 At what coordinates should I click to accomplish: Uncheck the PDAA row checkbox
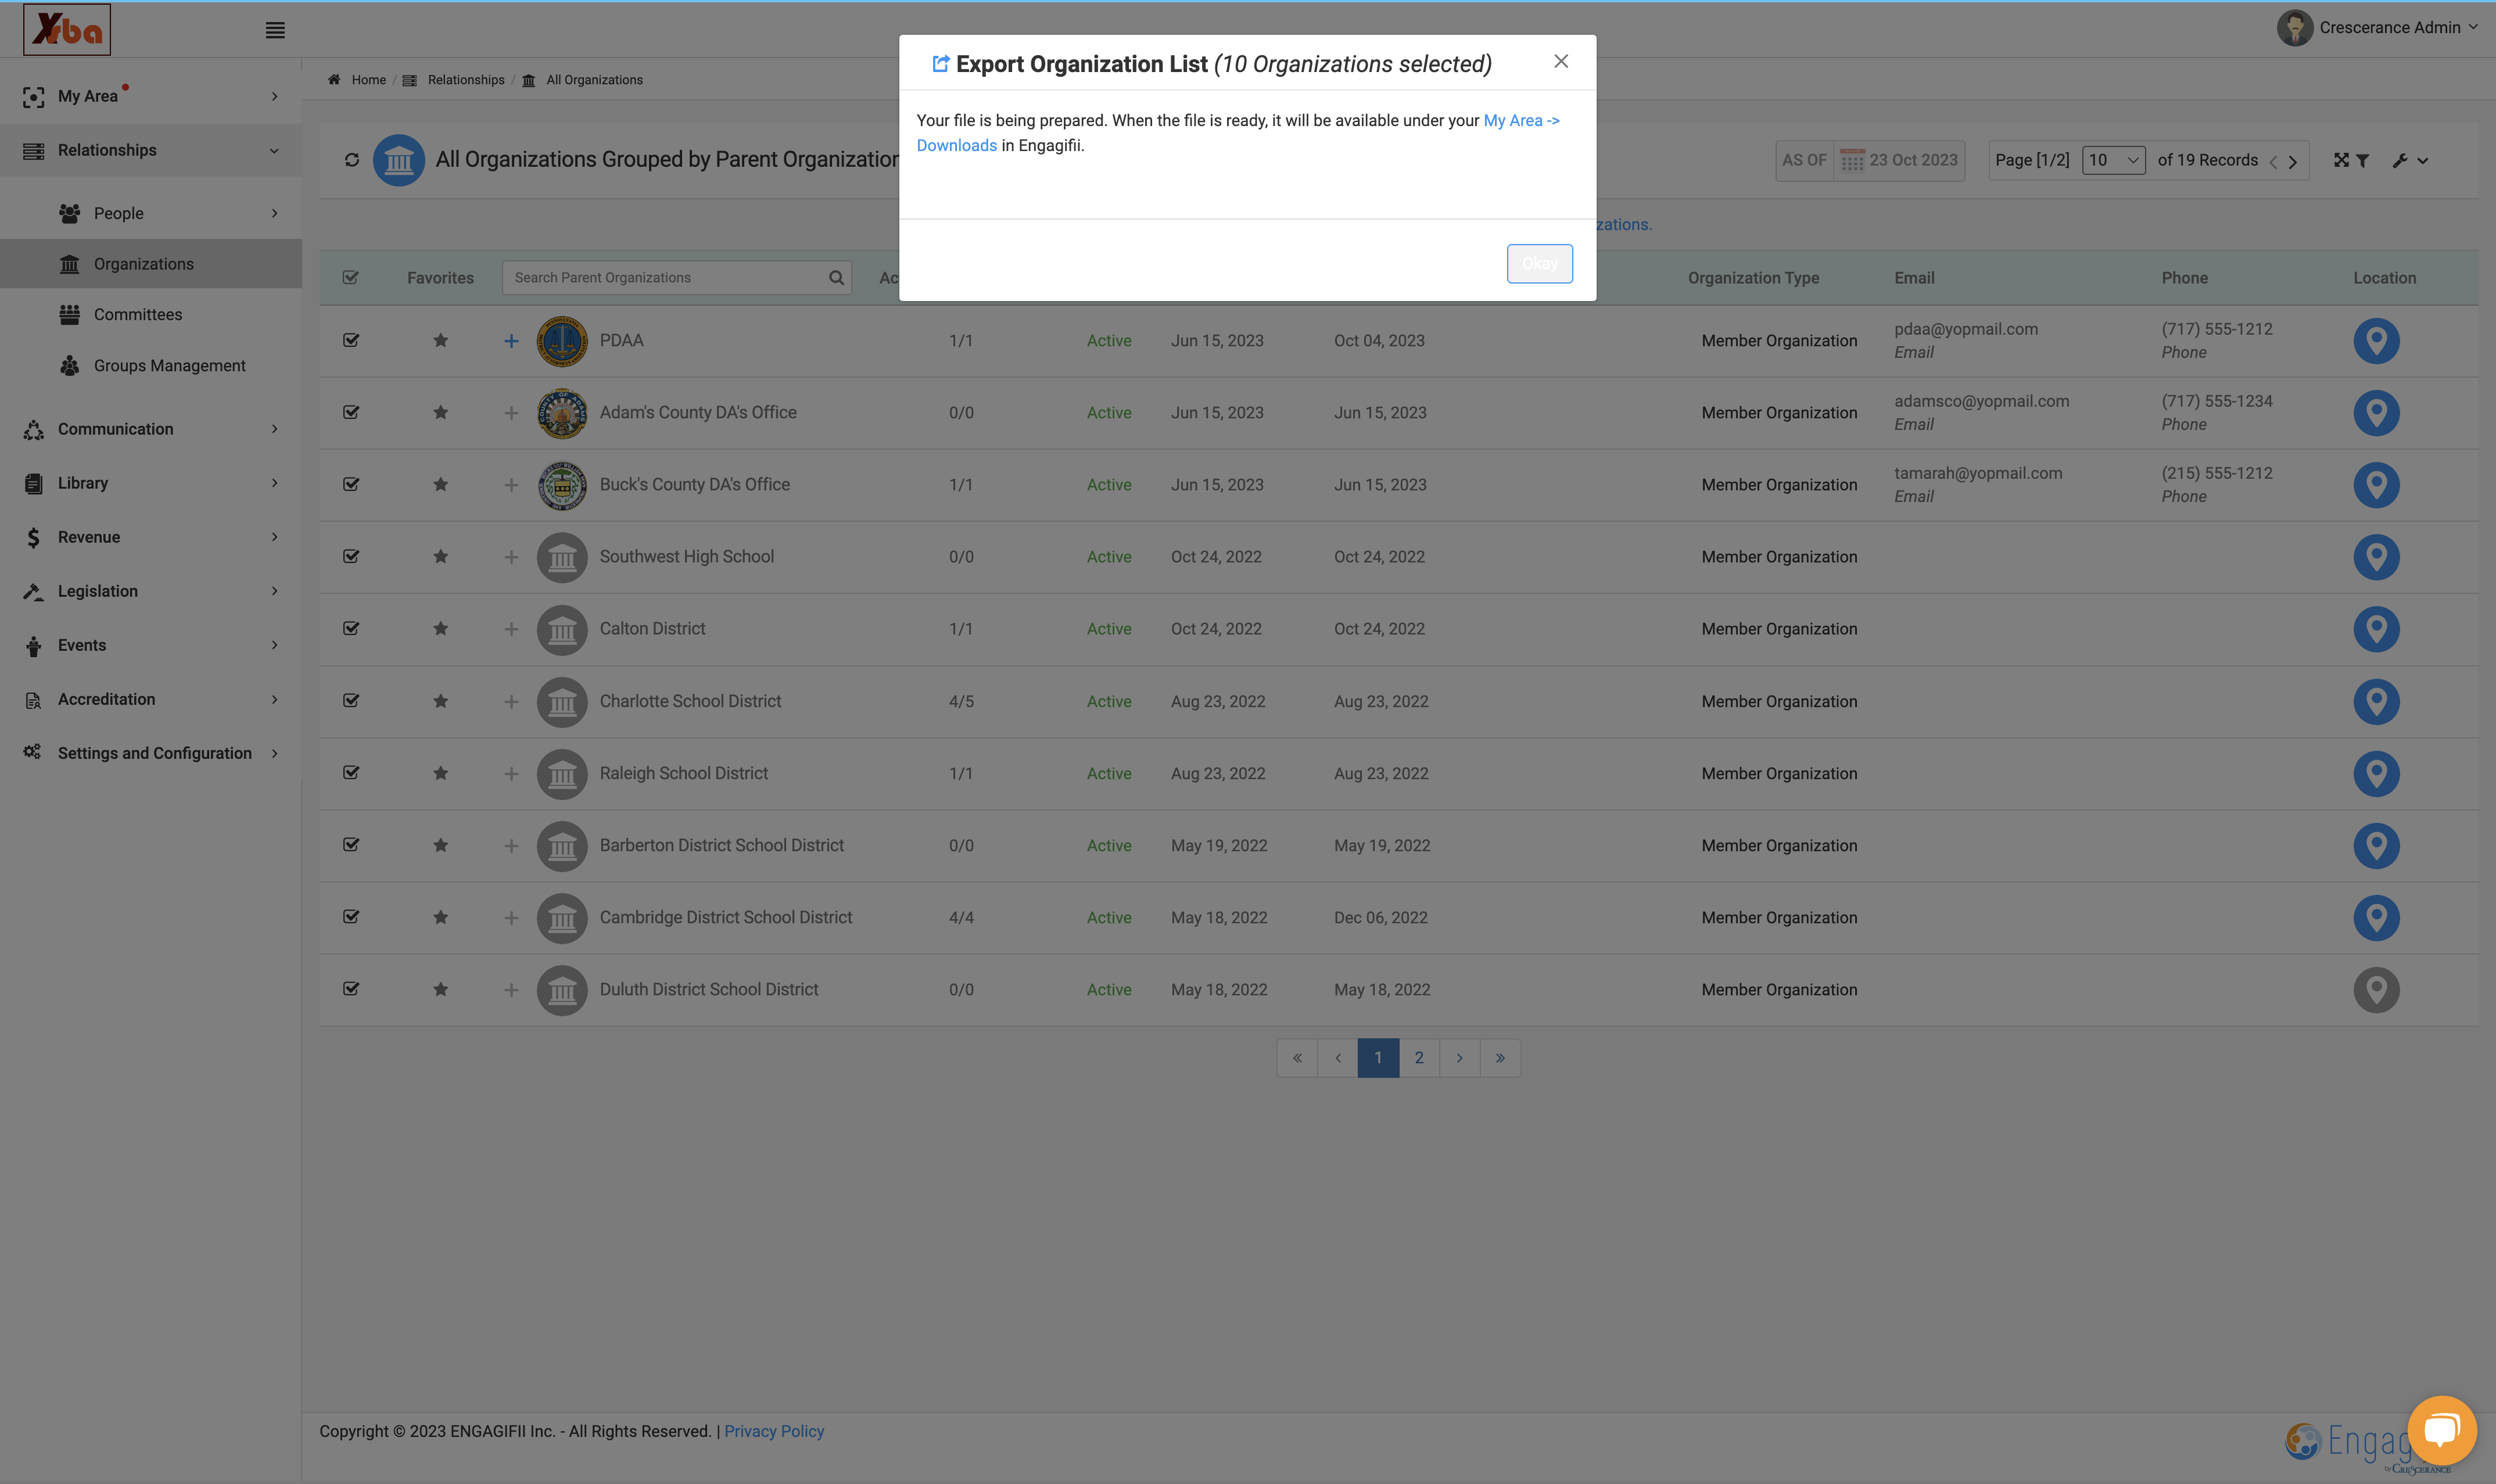pos(351,341)
